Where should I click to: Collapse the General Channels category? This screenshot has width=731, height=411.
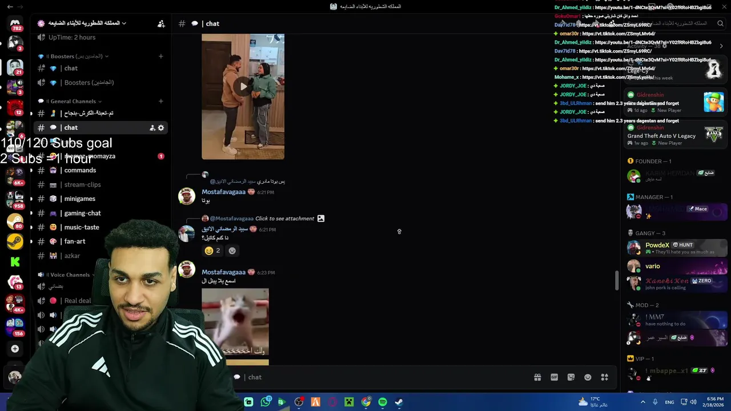70,101
